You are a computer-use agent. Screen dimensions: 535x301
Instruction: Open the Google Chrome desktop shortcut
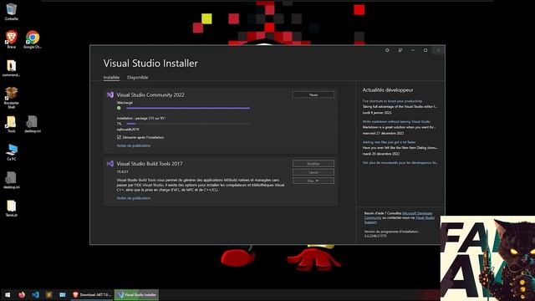click(33, 39)
